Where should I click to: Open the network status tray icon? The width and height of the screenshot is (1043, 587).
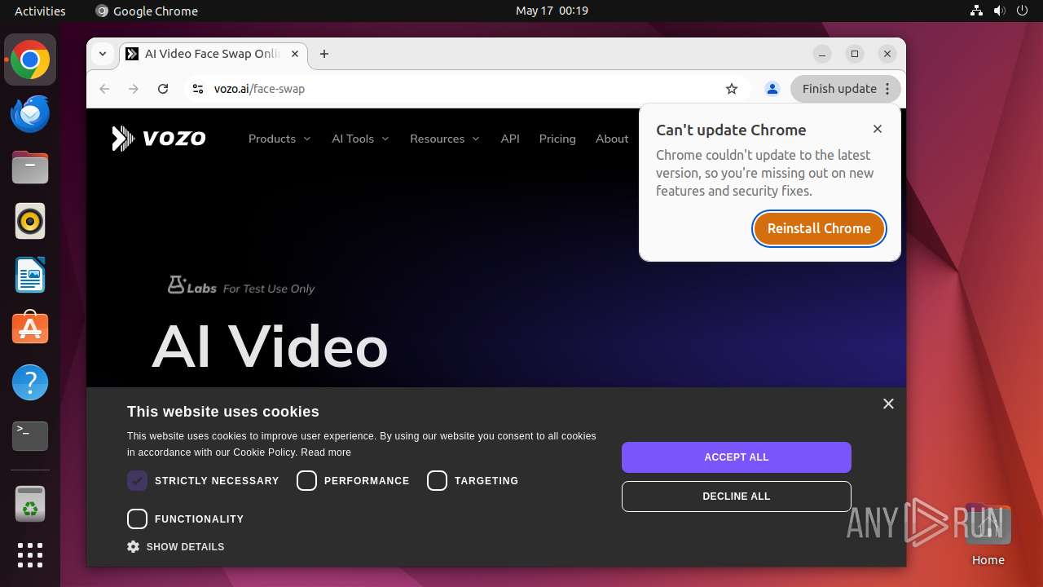977,11
